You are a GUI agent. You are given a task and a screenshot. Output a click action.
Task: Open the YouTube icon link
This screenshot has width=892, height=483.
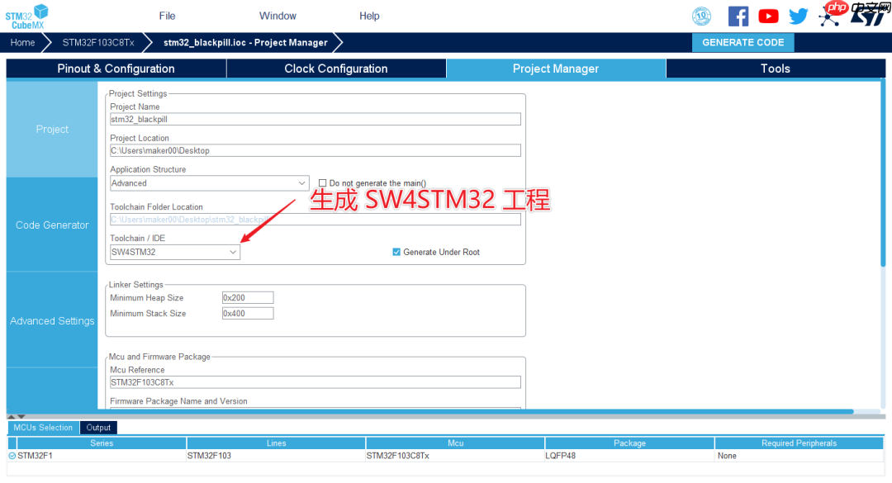(768, 16)
